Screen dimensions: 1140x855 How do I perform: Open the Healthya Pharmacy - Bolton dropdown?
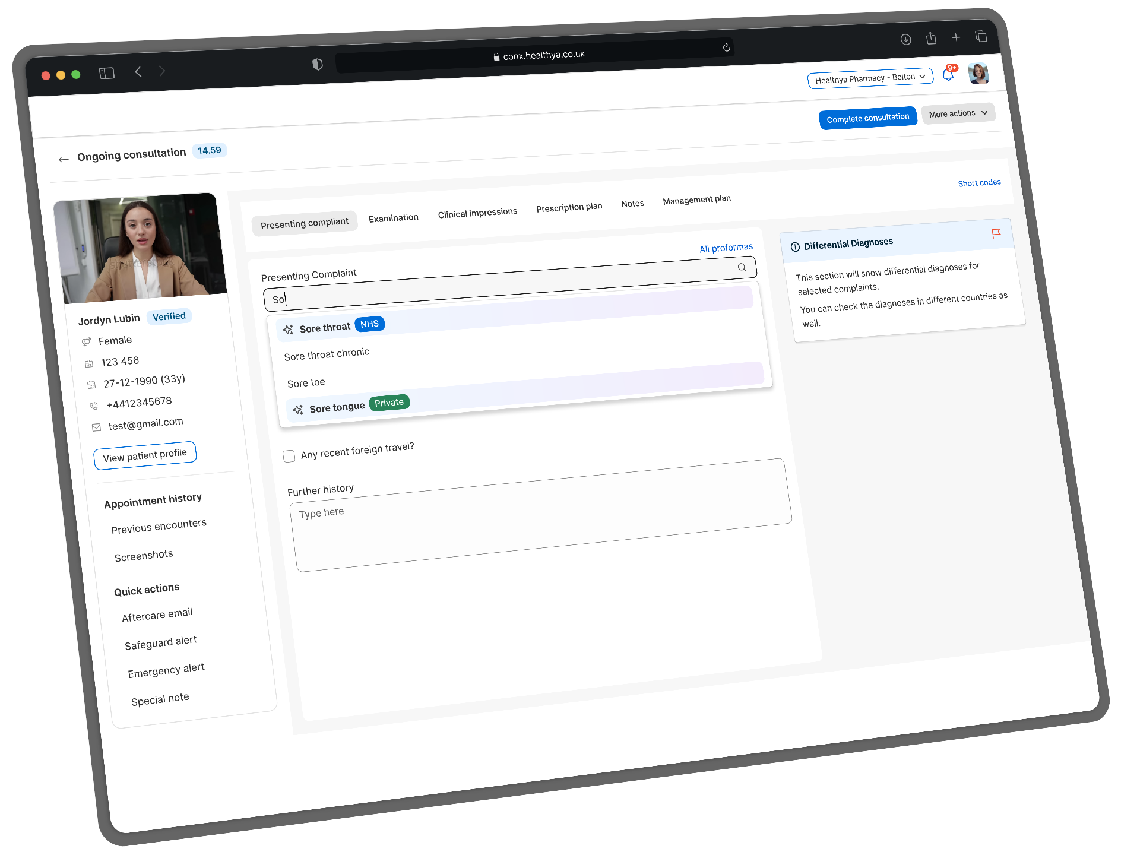[x=870, y=78]
